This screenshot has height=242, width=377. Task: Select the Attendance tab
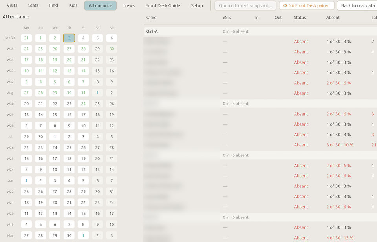tap(100, 5)
